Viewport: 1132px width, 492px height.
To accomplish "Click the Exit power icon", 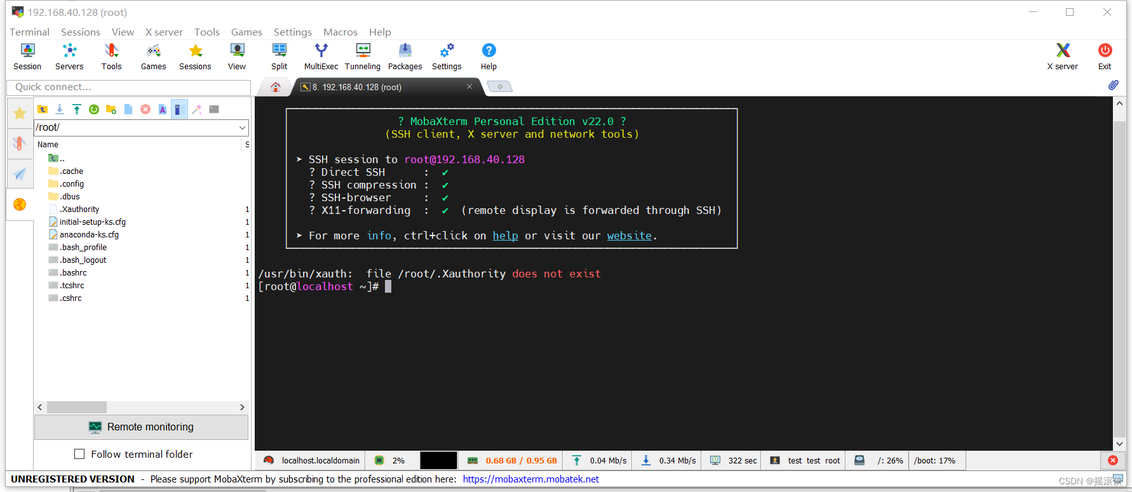I will point(1105,57).
